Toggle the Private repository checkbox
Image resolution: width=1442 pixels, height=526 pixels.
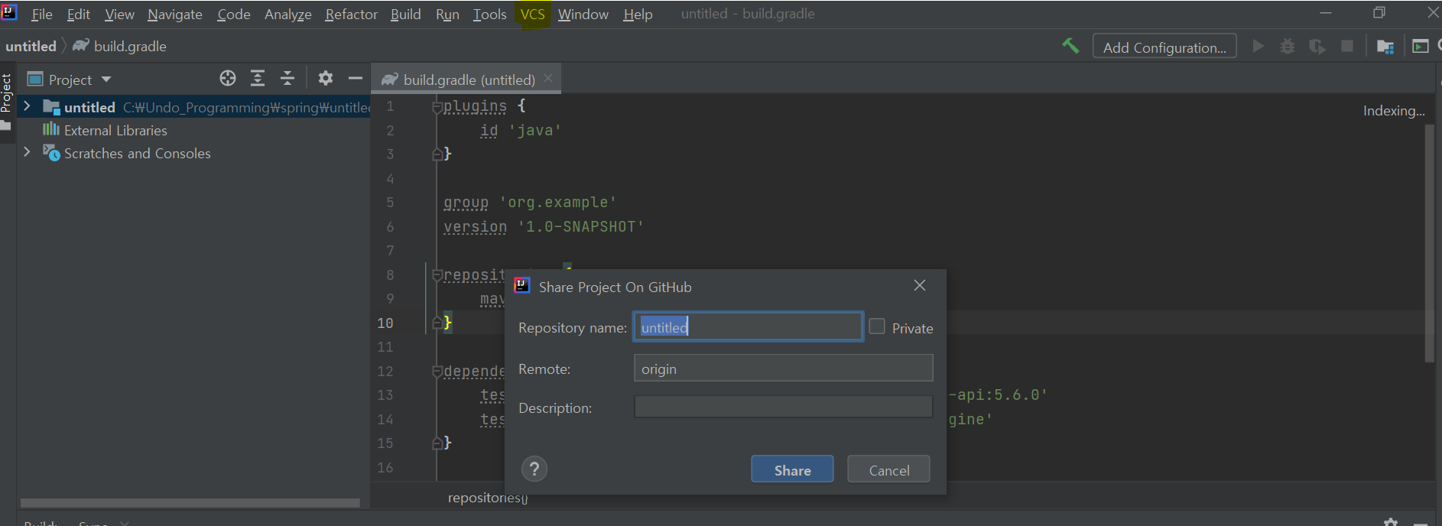pos(877,326)
